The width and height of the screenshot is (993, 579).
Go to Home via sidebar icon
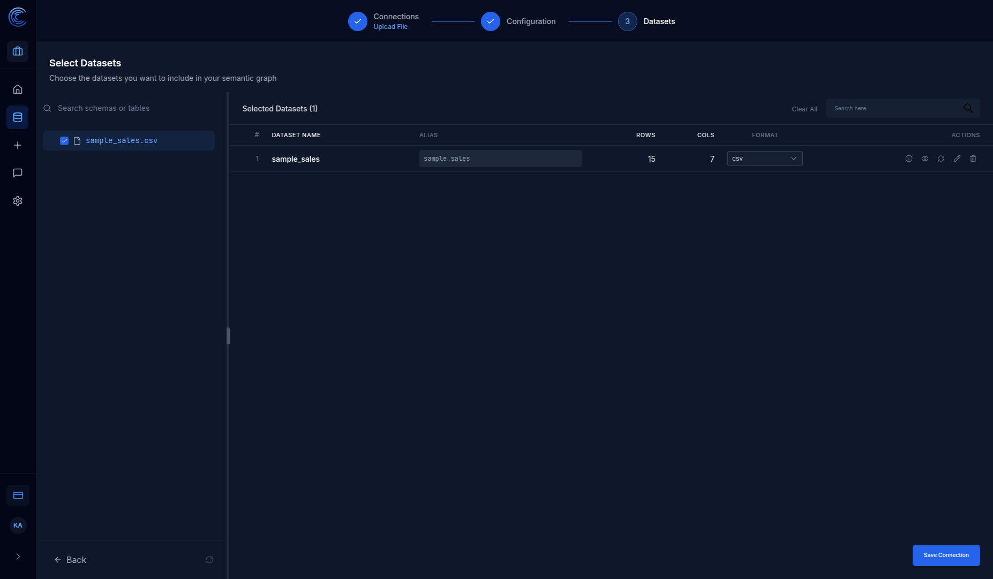(x=18, y=89)
